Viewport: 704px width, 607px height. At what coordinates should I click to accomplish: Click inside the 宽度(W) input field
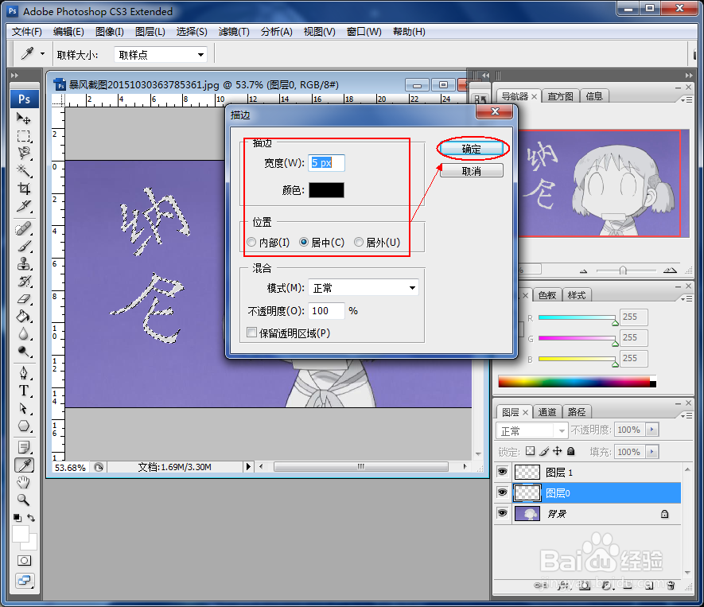coord(326,162)
